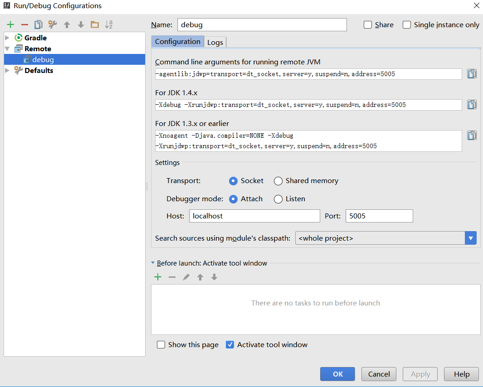The width and height of the screenshot is (483, 387).
Task: Copy the JDK 1.4.x arguments to clipboard
Action: click(472, 104)
